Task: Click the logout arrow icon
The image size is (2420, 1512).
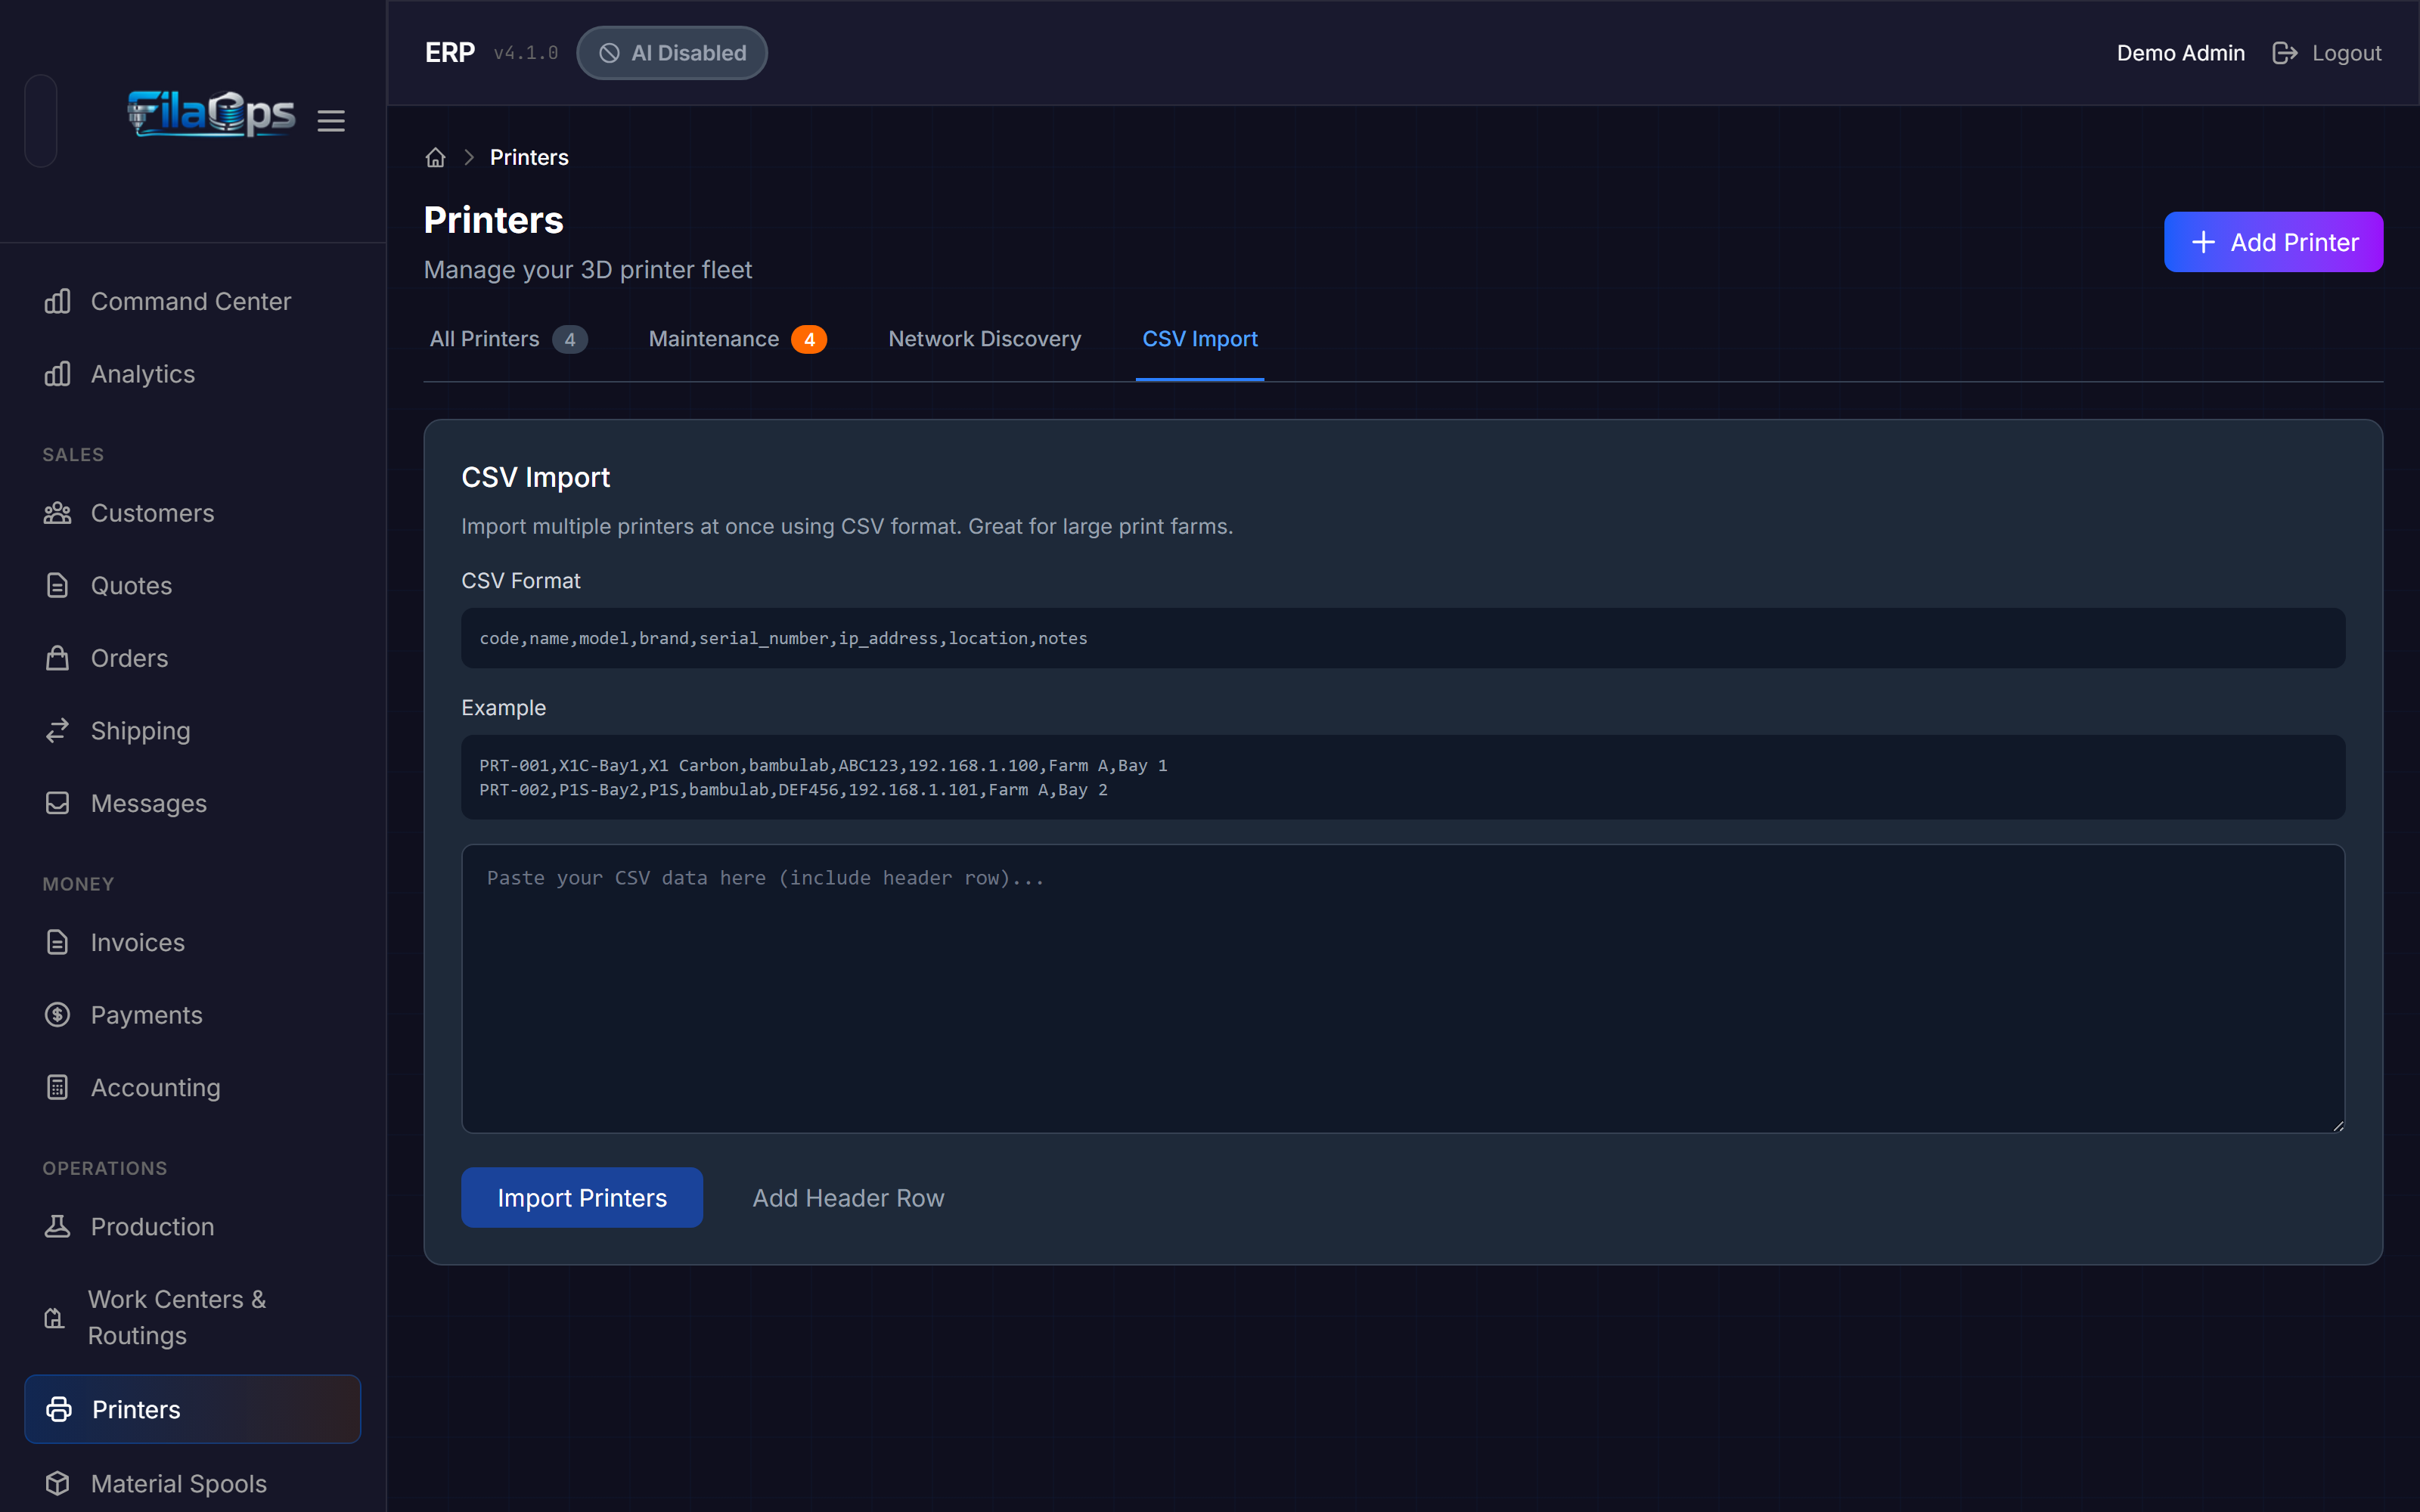Action: tap(2285, 53)
